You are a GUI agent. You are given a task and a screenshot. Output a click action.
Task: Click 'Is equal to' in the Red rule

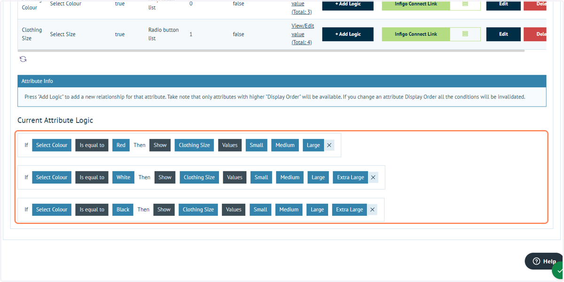pyautogui.click(x=92, y=145)
